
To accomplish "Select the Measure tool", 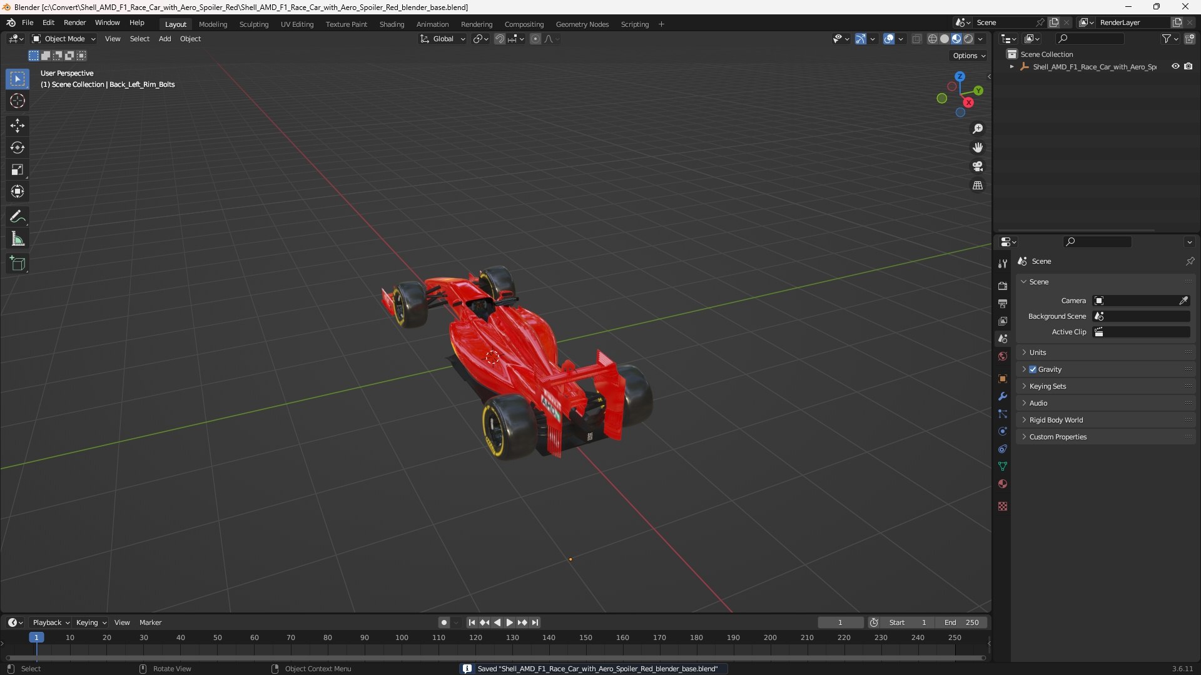I will coord(18,239).
